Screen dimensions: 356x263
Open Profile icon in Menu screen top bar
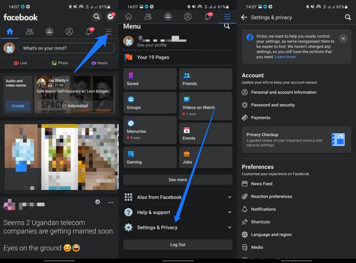point(188,16)
